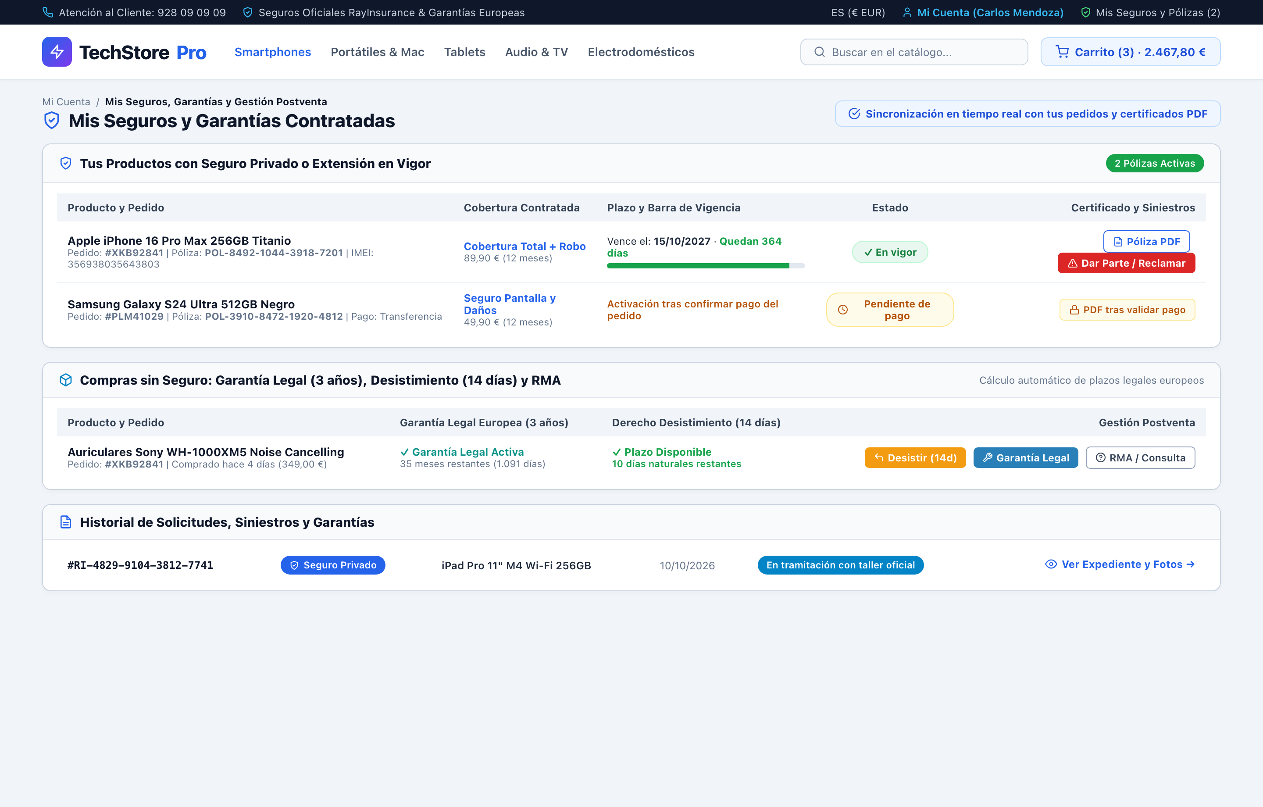Open the Carrito (3) button
Image resolution: width=1263 pixels, height=807 pixels.
coord(1130,52)
